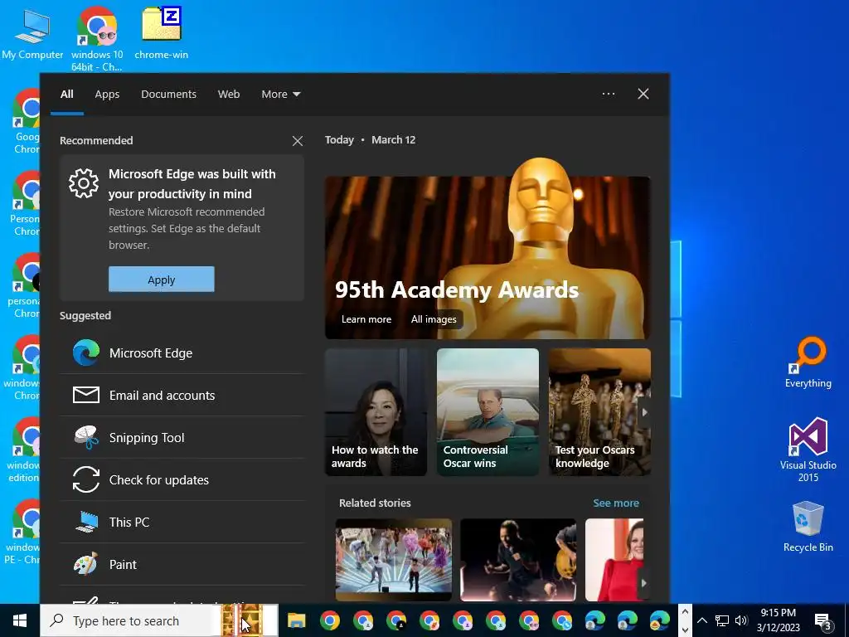Dismiss the Recommended section with its X
The height and width of the screenshot is (637, 849).
coord(298,141)
